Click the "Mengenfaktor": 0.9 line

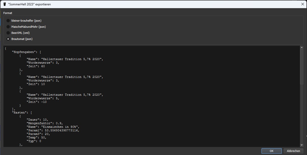click(x=45, y=123)
